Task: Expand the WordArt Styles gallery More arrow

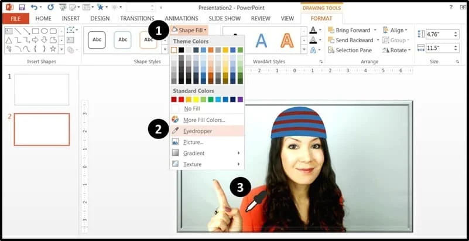Action: pyautogui.click(x=304, y=49)
